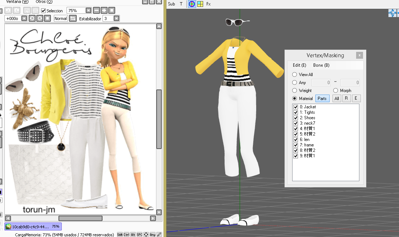
Task: Click the first Any range input field
Action: (321, 83)
